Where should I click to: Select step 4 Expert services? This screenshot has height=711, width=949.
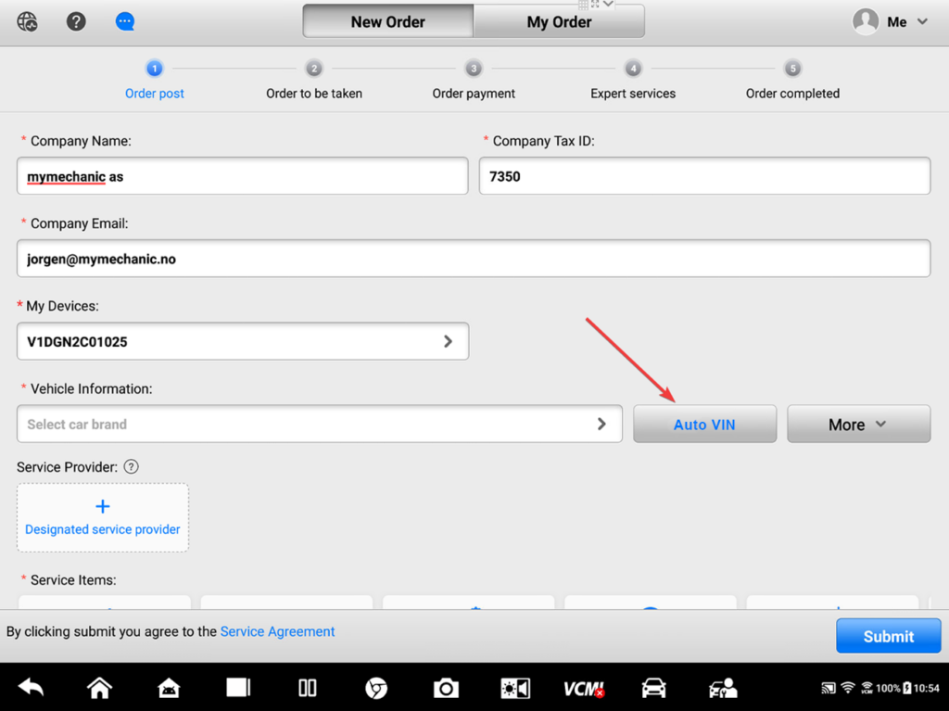(633, 80)
